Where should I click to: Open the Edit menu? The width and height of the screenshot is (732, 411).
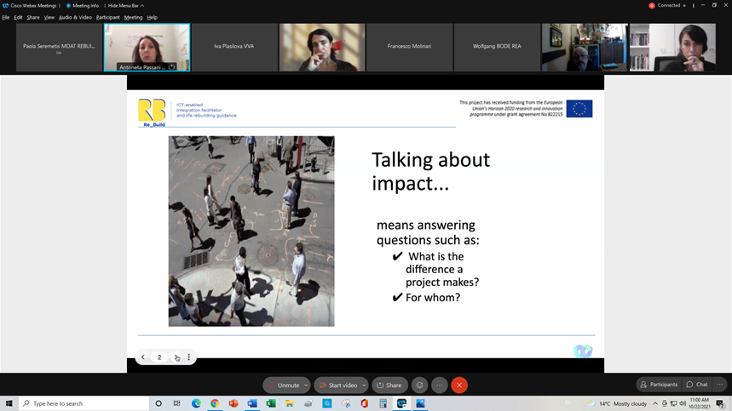18,17
